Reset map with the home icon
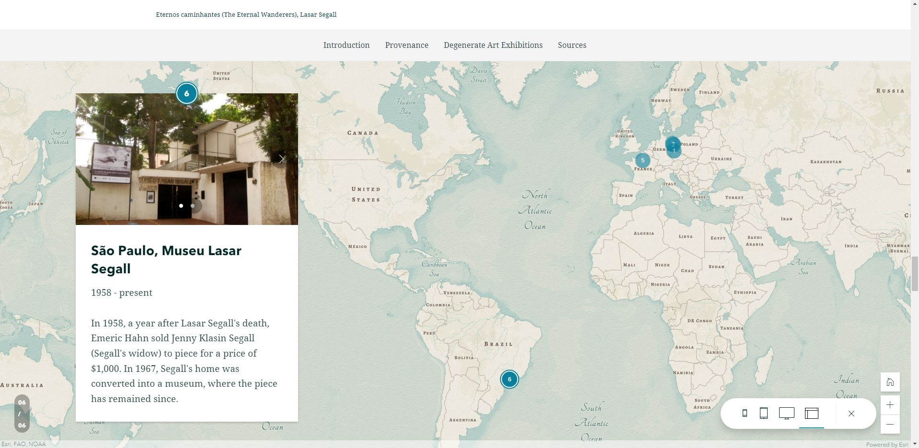This screenshot has height=448, width=919. tap(890, 382)
